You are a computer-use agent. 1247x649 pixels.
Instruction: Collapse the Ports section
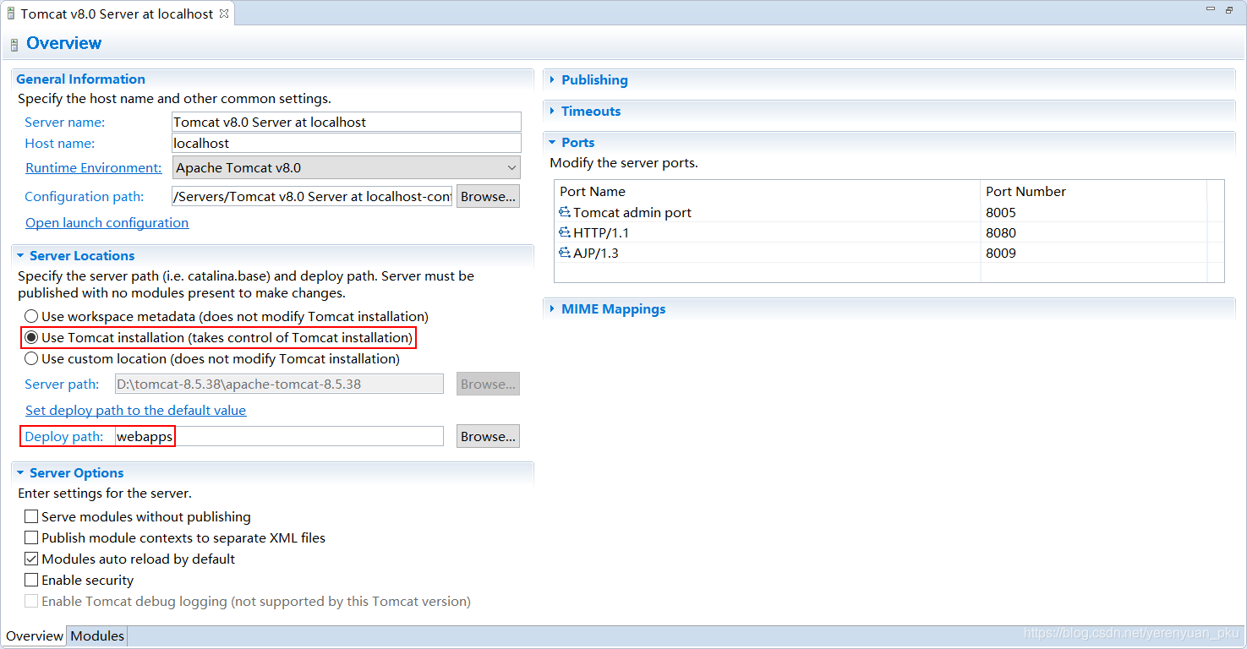pos(552,142)
